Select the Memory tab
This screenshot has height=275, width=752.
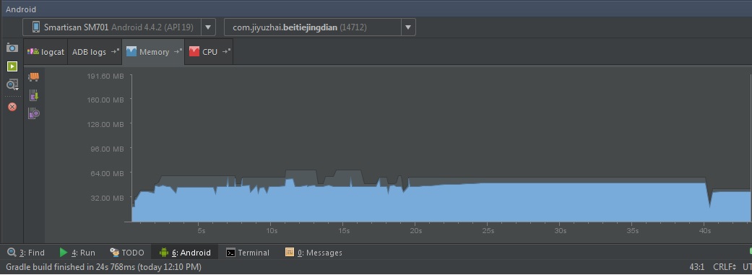coord(153,52)
